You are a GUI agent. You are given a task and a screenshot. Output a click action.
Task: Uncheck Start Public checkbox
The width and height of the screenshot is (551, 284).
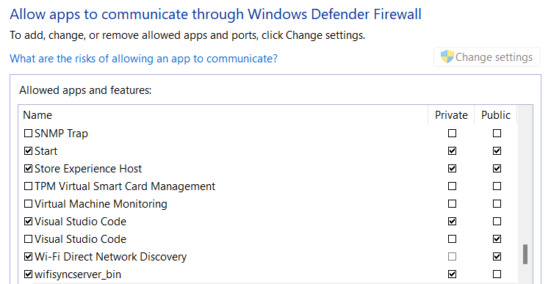coord(497,151)
